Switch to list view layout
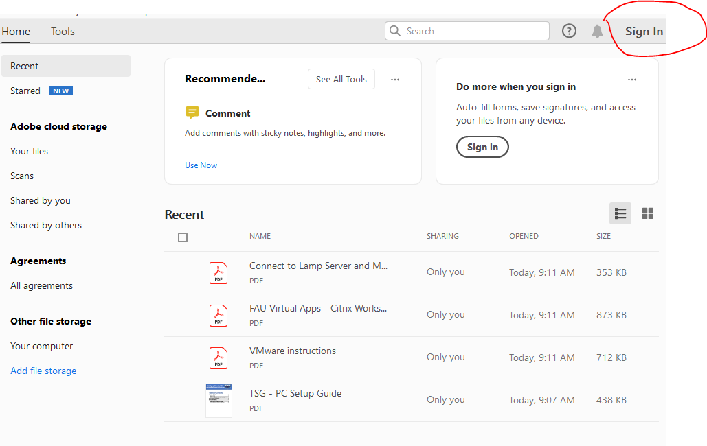 [620, 213]
